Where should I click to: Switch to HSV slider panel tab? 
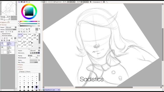(x=24, y=2)
